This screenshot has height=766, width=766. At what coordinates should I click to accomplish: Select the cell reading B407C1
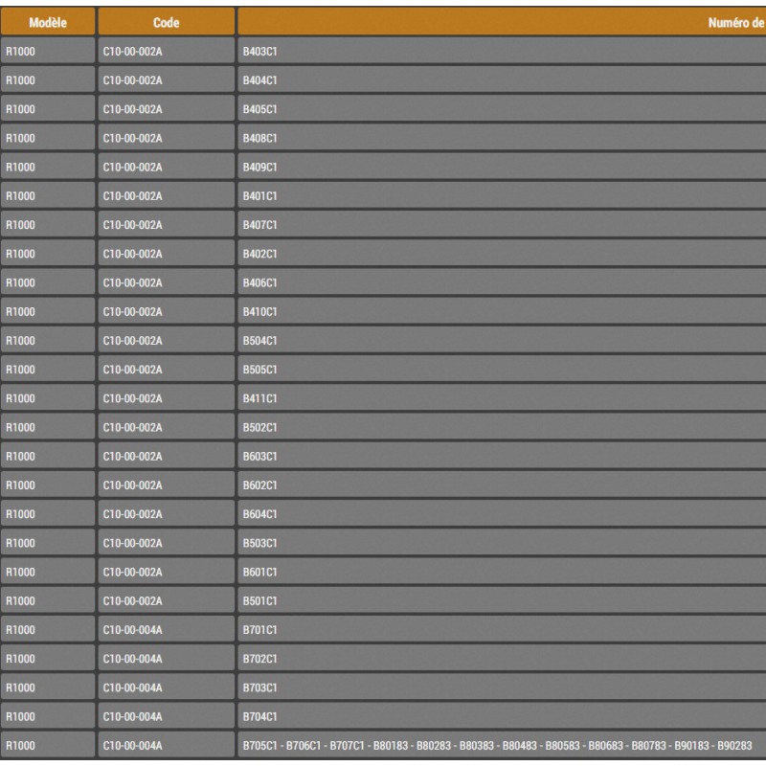point(502,224)
